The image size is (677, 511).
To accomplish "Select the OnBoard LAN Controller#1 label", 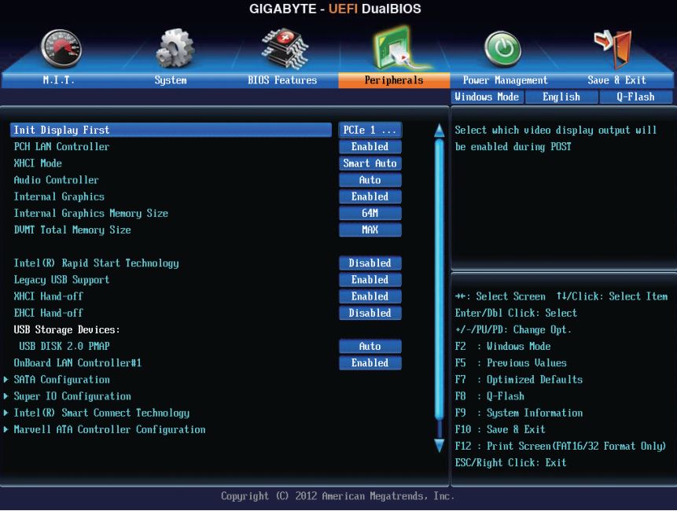I will click(x=77, y=363).
